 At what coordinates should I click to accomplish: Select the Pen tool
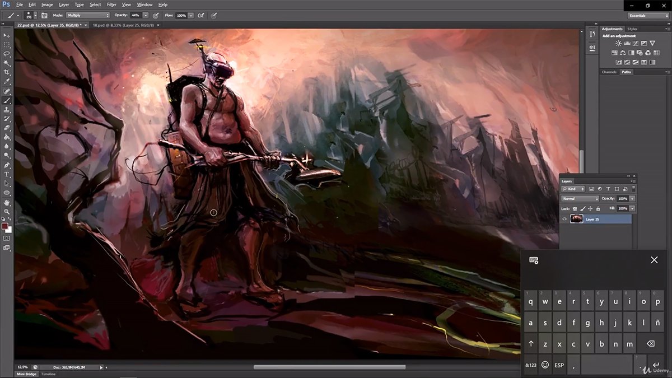click(7, 165)
